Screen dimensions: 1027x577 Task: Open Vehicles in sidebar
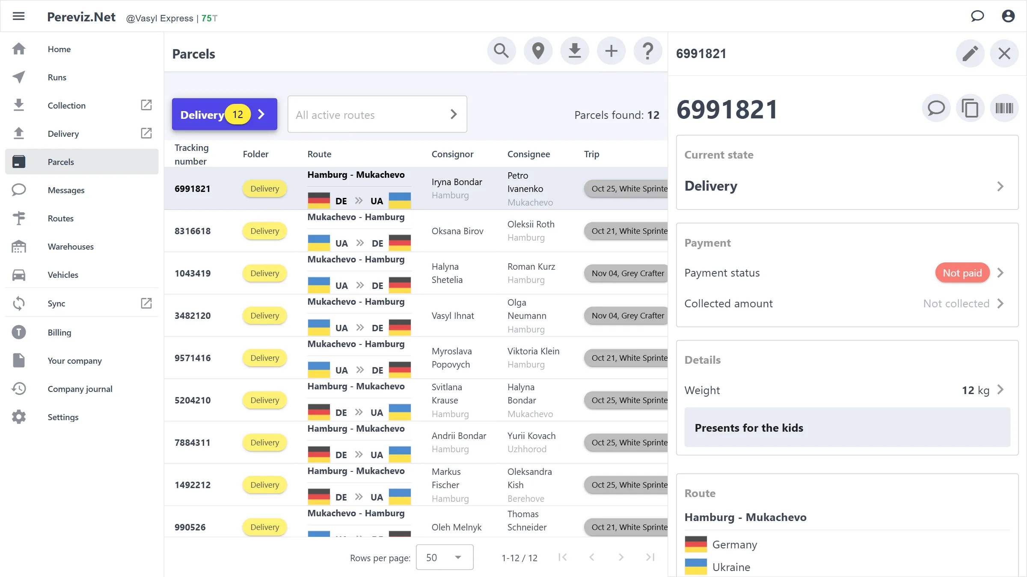pos(82,275)
